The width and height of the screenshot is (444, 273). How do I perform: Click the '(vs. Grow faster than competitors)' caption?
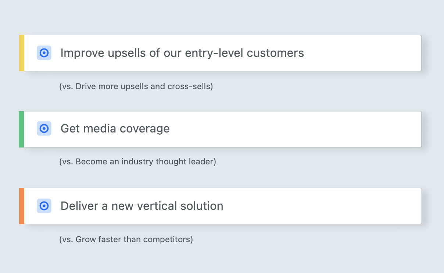[x=126, y=240]
